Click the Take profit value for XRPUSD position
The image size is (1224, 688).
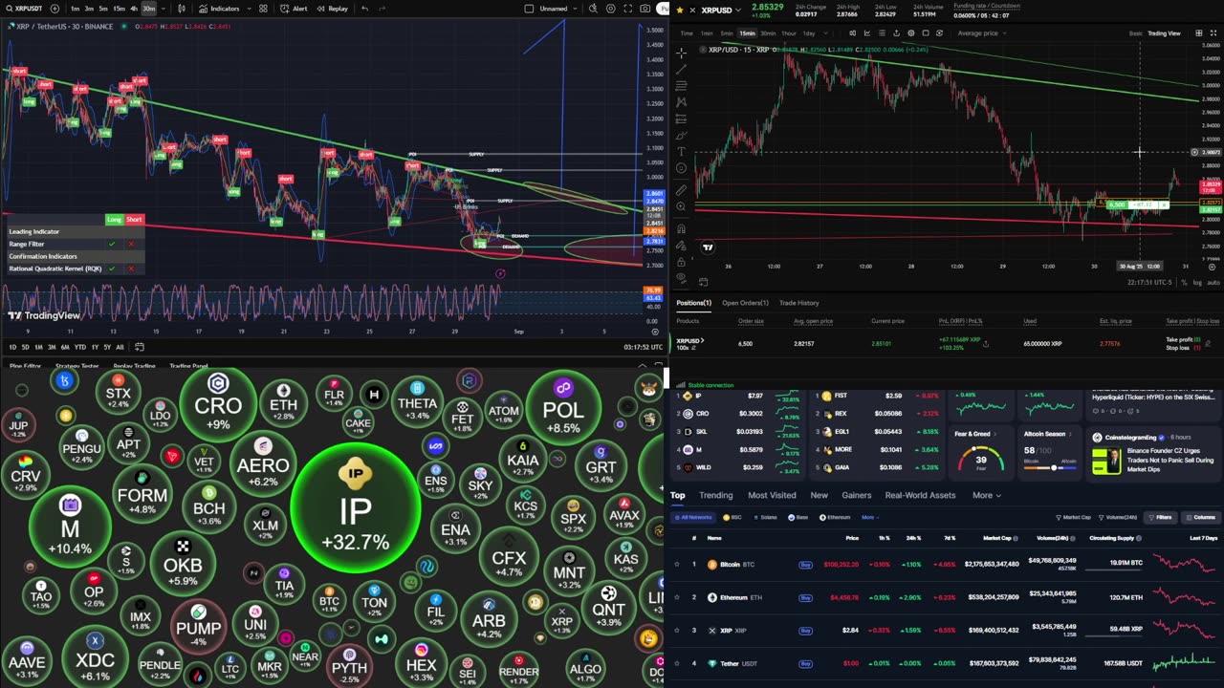coord(1182,339)
